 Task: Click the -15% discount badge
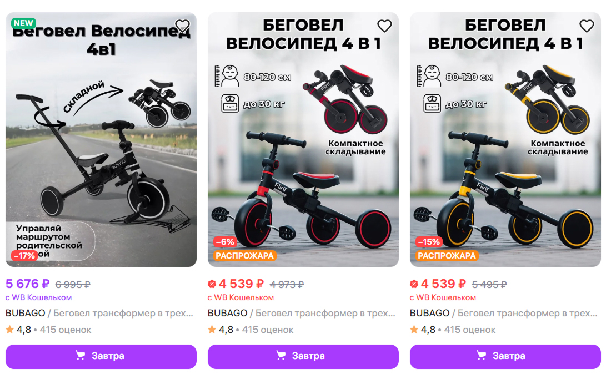429,242
